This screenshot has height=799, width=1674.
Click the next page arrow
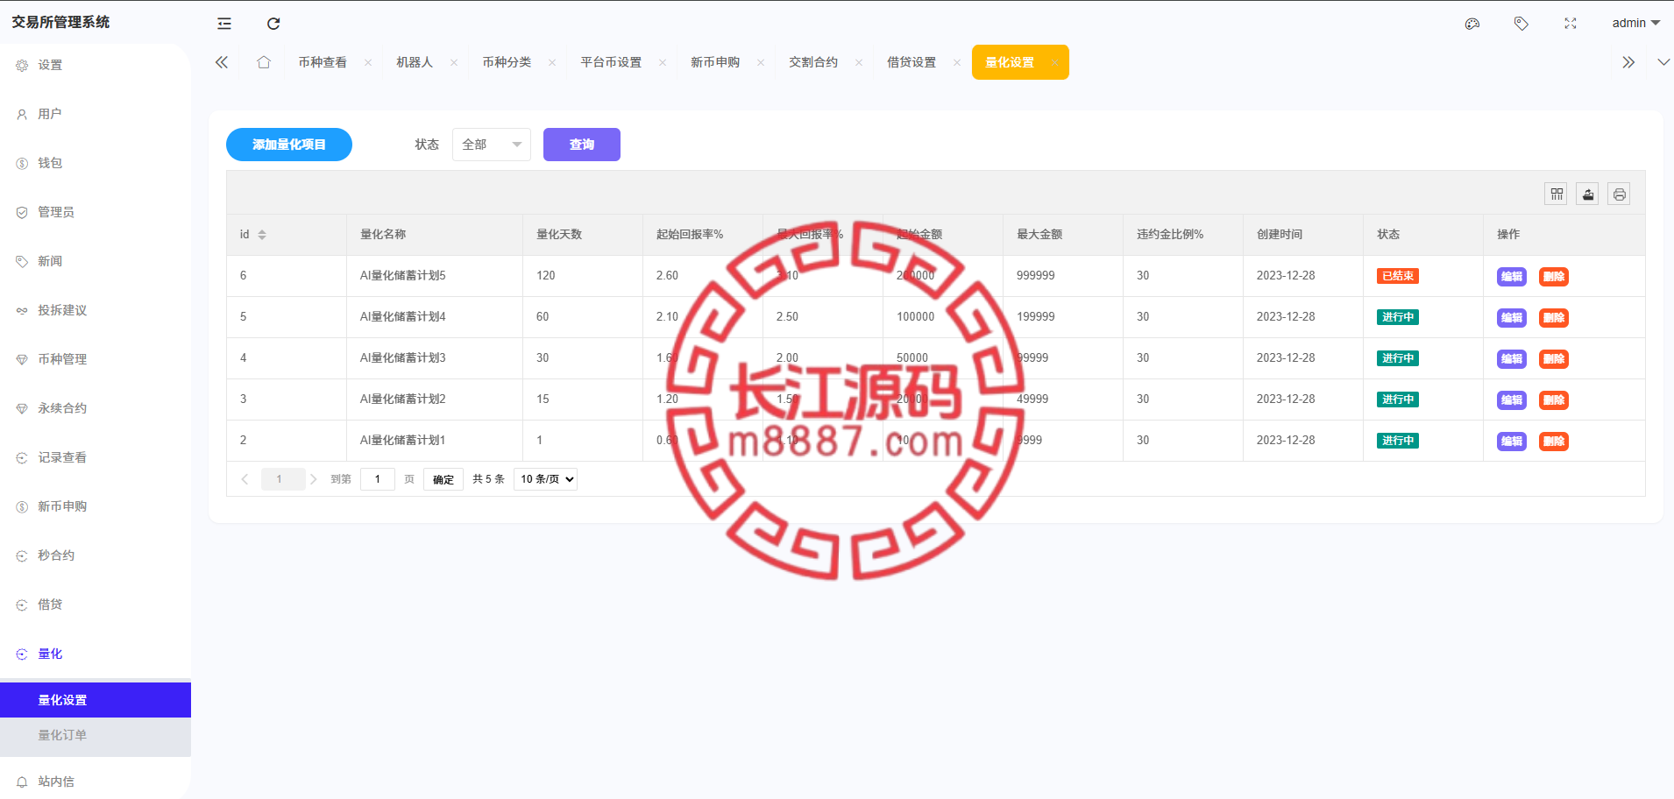click(313, 479)
